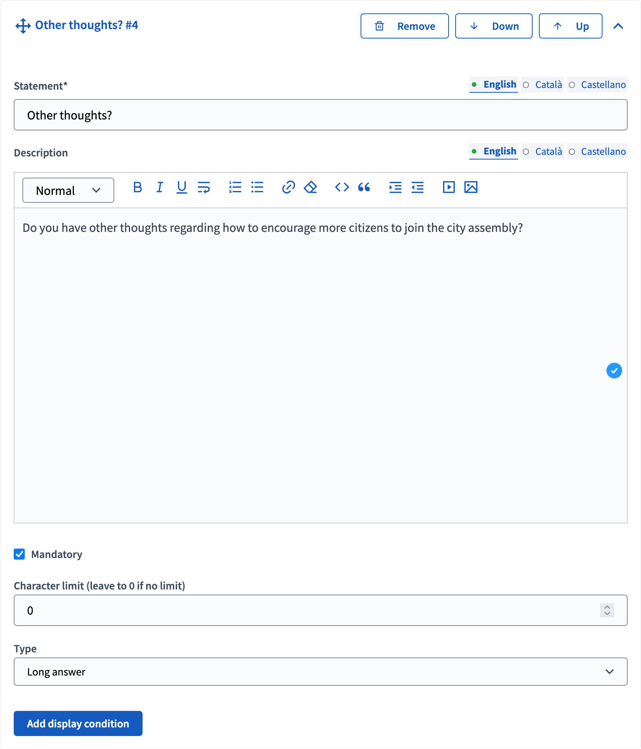
Task: Add an image to the description
Action: [x=471, y=187]
